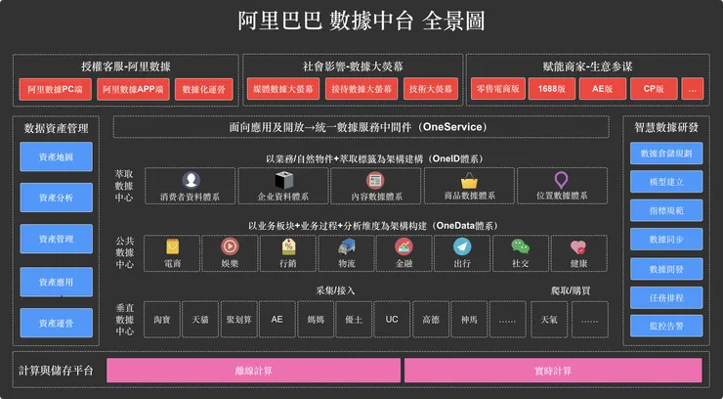Click the blue 數據倉儲規劃 box
Screen dimensions: 723x399
[x=666, y=154]
